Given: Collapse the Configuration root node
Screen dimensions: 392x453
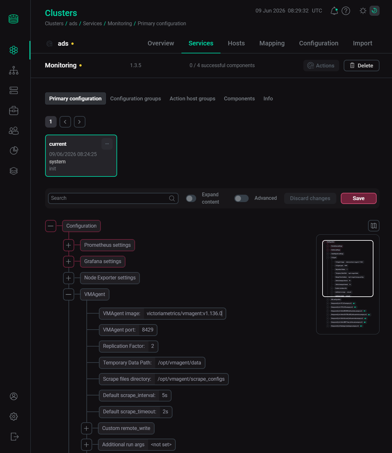Looking at the screenshot, I should click(x=51, y=226).
